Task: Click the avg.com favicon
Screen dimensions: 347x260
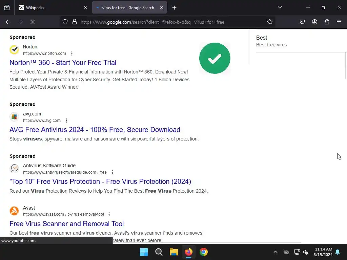Action: pyautogui.click(x=14, y=117)
